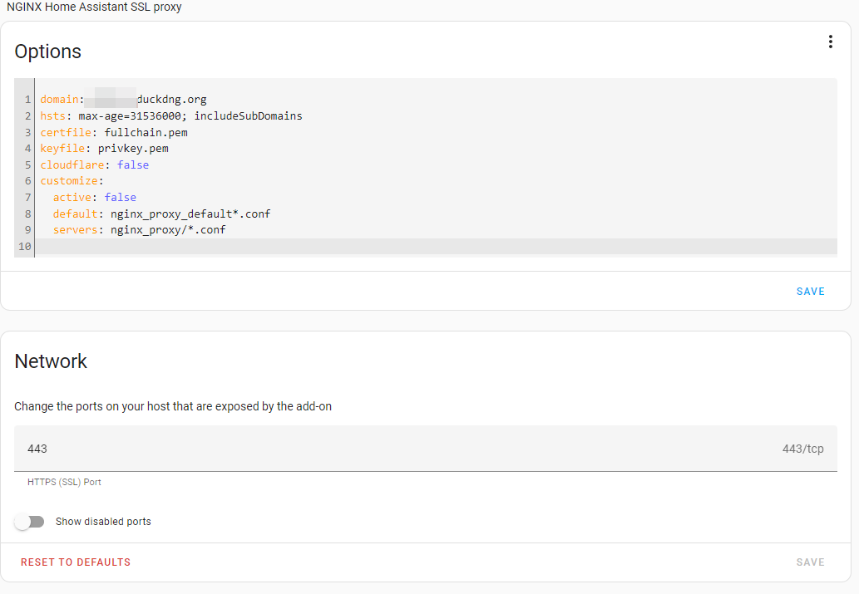The width and height of the screenshot is (859, 594).
Task: Click the active false value under customize
Action: tap(120, 197)
